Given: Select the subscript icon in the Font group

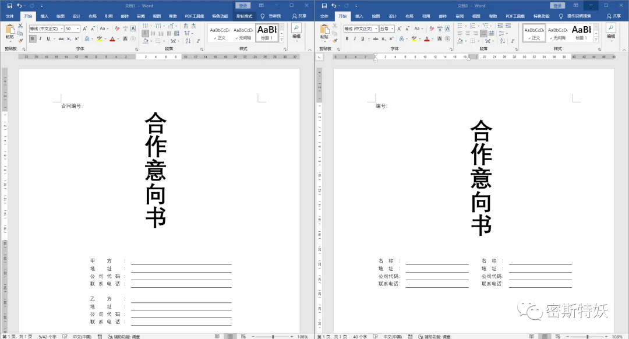Looking at the screenshot, I should point(69,38).
